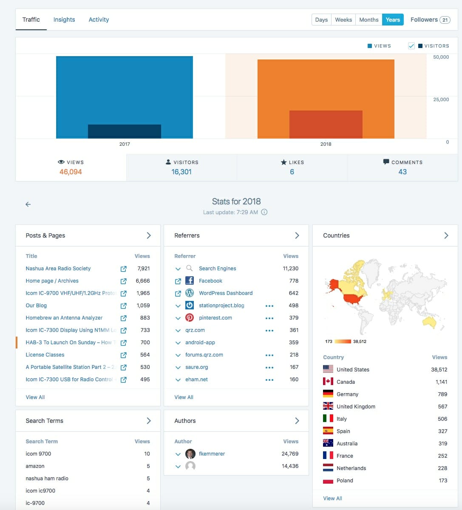Screen dimensions: 462x510
Task: Click the back arrow next to Stats for 2018
Action: click(x=28, y=204)
